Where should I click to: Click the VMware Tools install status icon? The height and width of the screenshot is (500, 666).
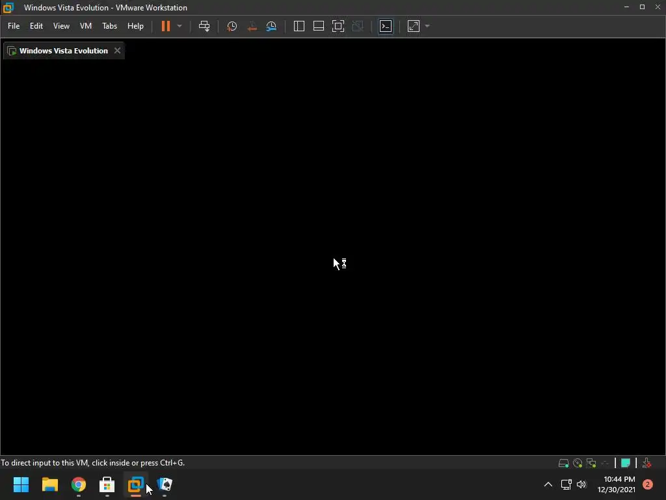(647, 463)
